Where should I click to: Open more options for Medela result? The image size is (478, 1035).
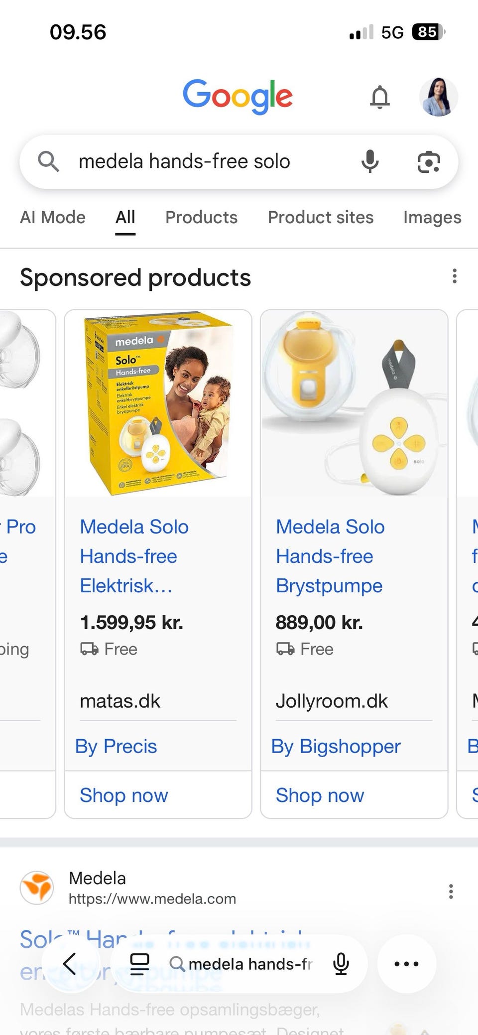451,892
